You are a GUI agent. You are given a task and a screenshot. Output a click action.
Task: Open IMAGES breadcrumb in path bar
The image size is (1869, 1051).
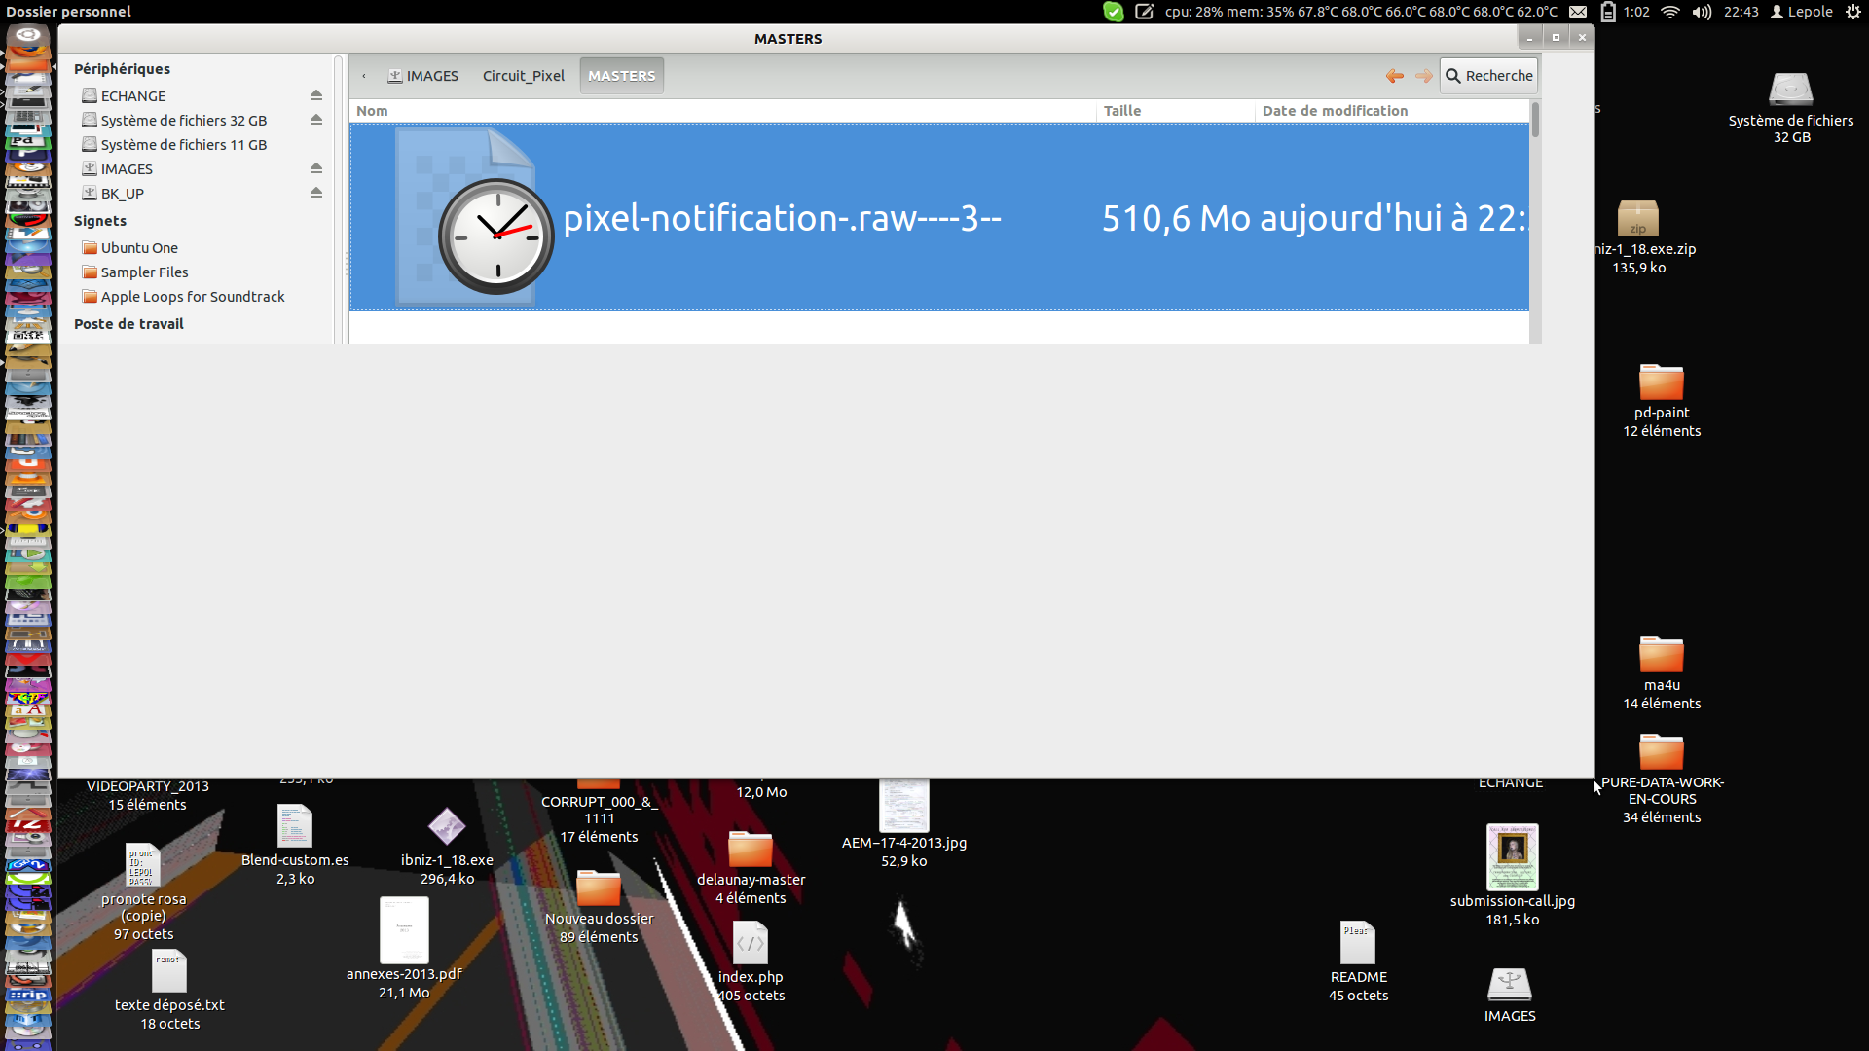(x=423, y=76)
